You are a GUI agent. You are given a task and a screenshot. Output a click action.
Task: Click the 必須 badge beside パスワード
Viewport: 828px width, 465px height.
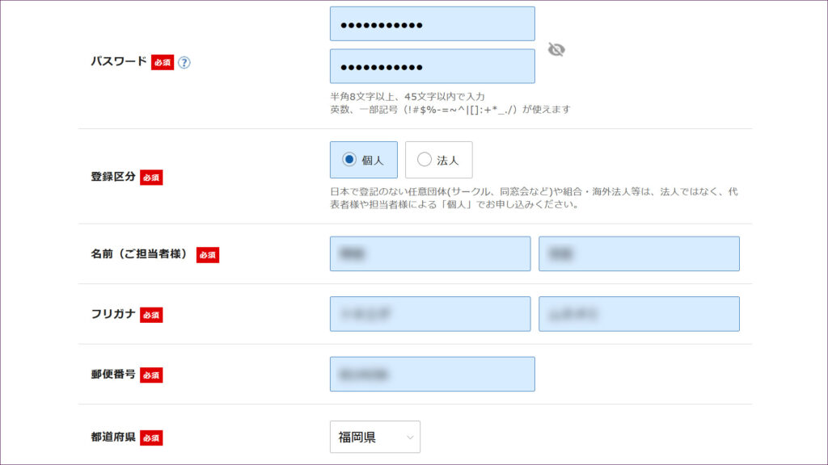(x=163, y=62)
